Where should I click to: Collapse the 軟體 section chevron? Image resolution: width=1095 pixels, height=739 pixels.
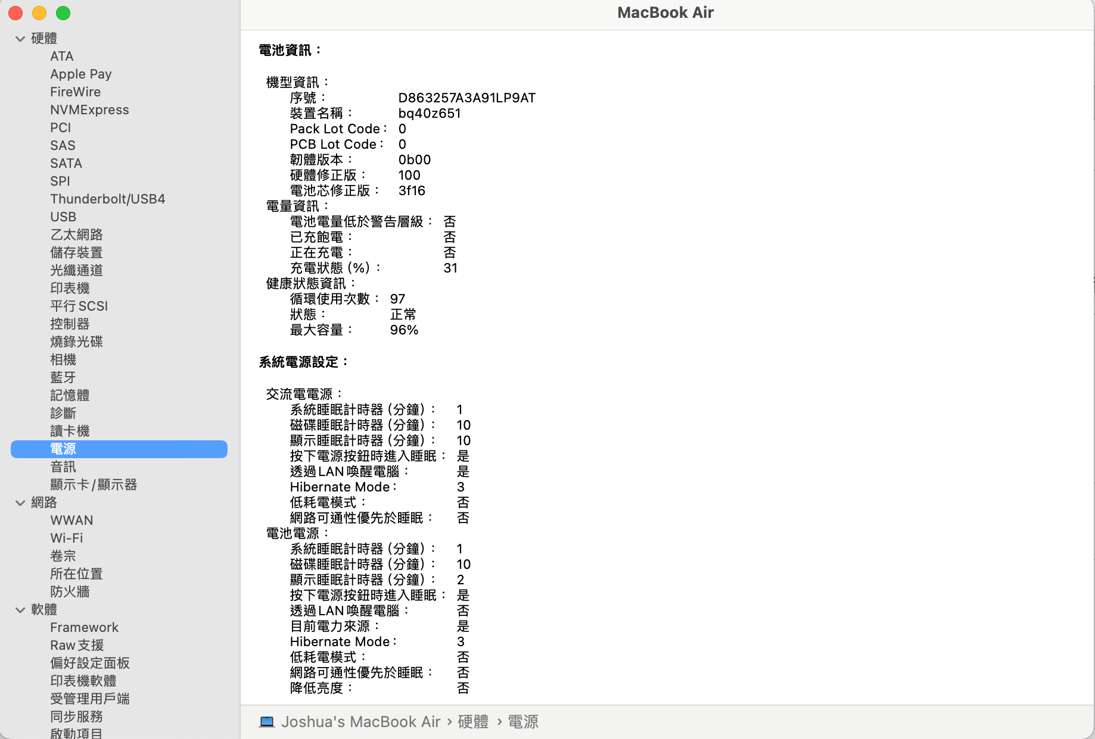(20, 610)
